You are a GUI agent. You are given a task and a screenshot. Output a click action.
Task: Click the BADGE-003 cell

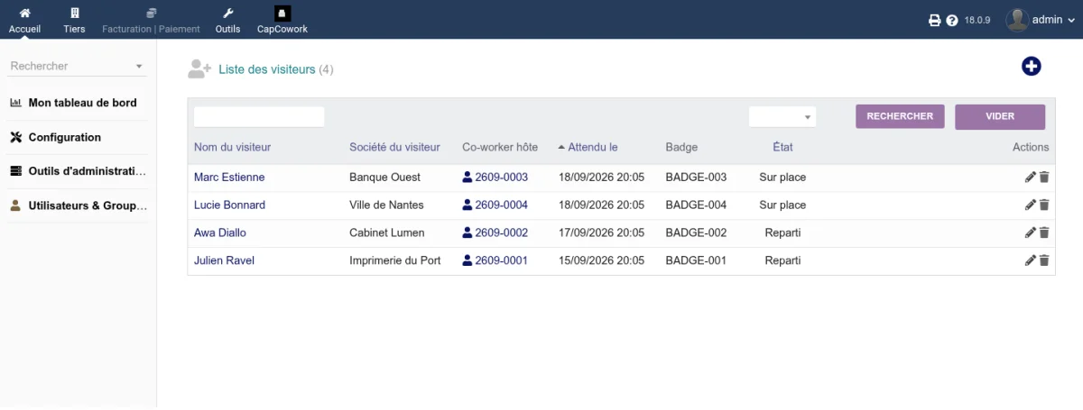pos(696,178)
